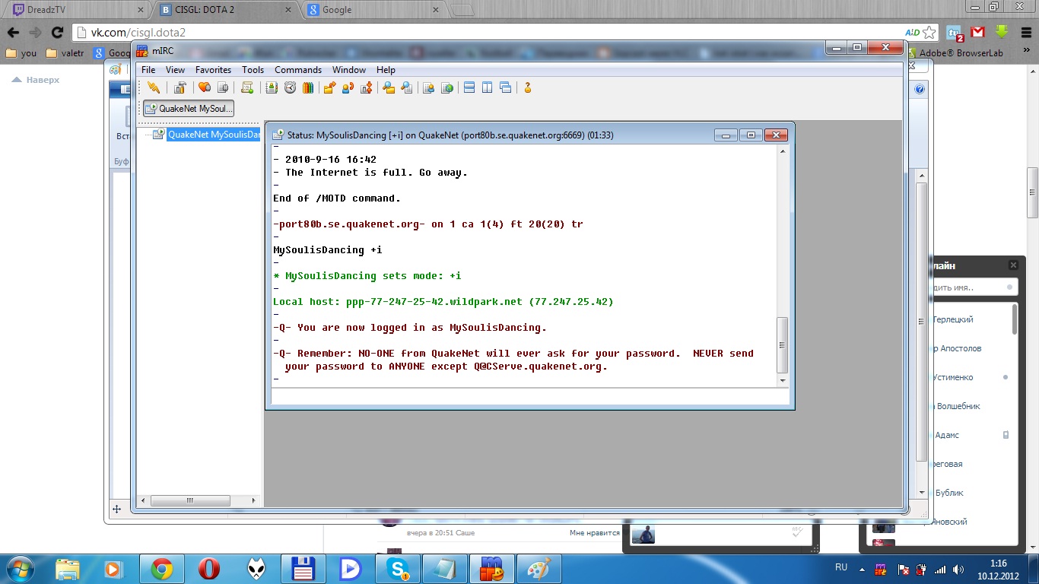Open the Favorites heart icon
The image size is (1039, 584).
pyautogui.click(x=204, y=87)
